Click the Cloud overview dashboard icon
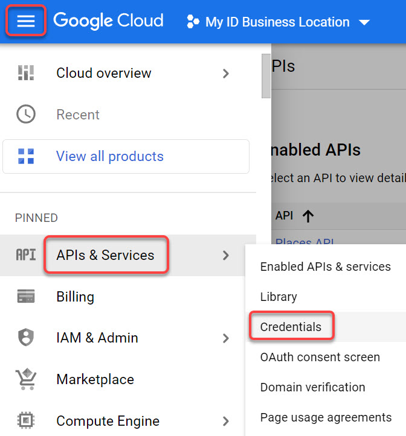 tap(26, 73)
